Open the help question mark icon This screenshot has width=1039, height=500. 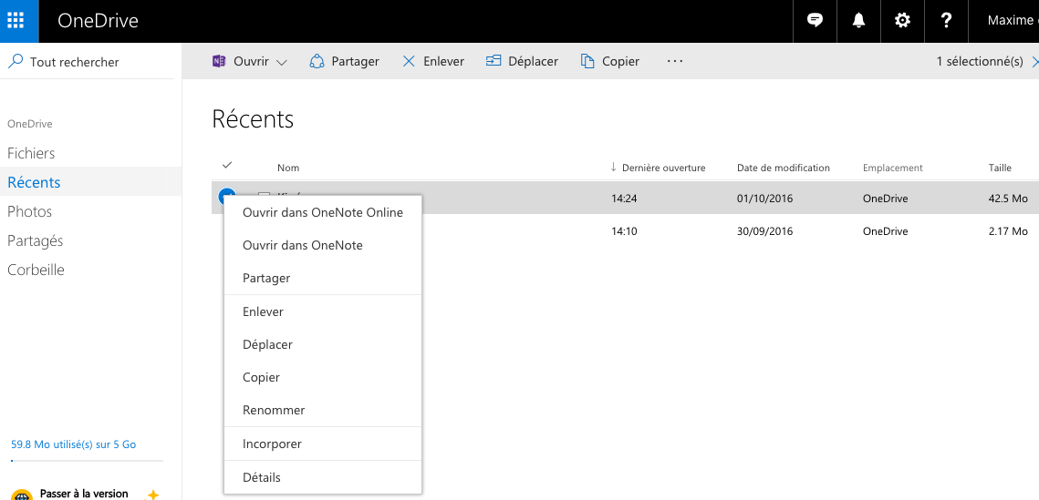(x=946, y=21)
